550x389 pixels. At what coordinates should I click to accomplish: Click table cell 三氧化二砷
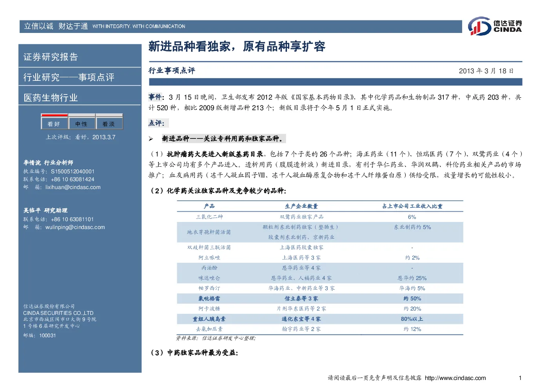pos(209,217)
